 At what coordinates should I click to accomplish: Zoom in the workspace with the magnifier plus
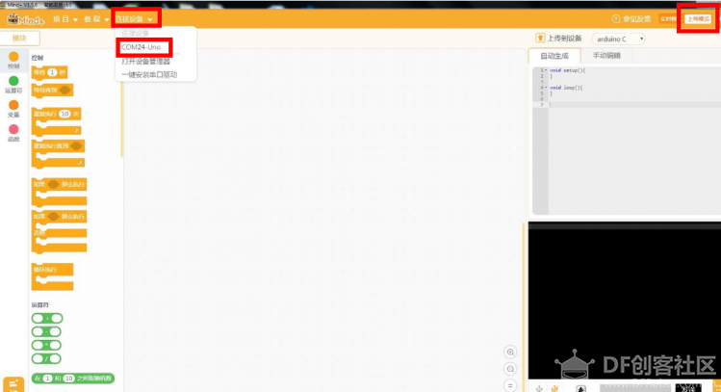(x=510, y=352)
